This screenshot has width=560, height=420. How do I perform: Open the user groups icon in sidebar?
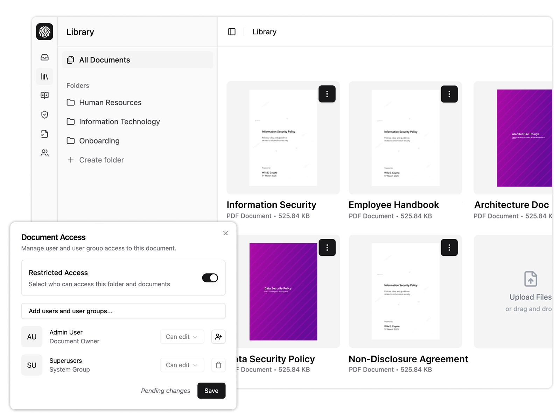tap(44, 153)
